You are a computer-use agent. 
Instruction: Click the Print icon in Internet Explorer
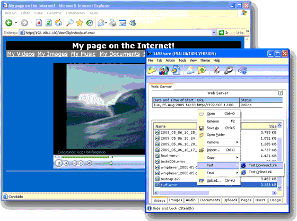113,23
